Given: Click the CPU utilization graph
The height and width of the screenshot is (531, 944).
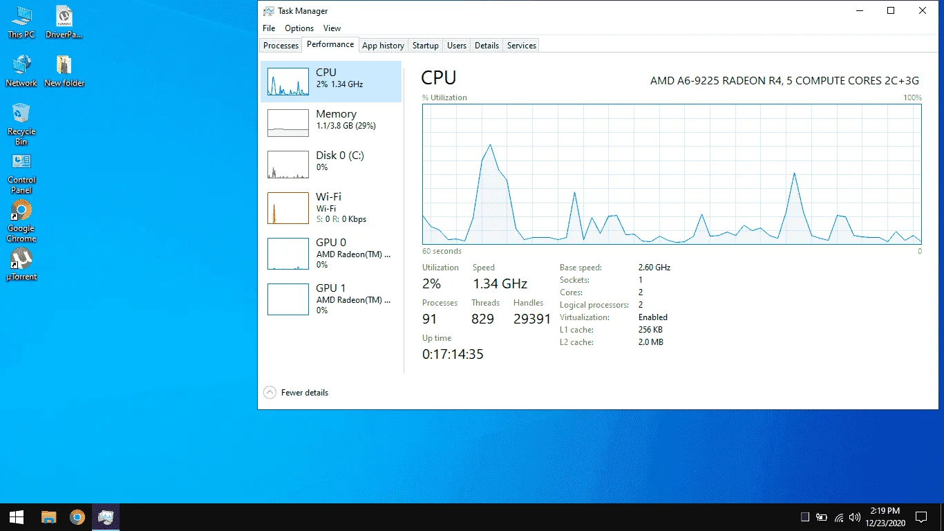Looking at the screenshot, I should 672,174.
